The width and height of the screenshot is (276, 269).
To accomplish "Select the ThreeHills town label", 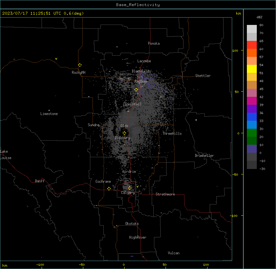I will tap(172, 134).
